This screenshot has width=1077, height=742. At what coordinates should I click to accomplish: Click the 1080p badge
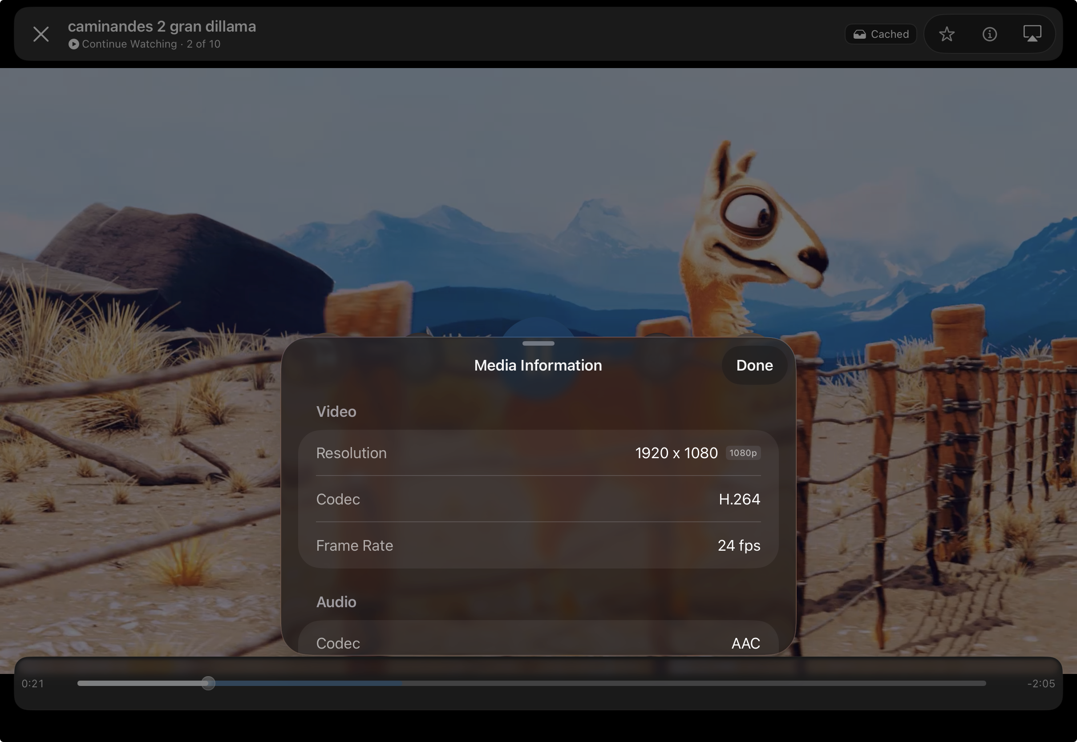pos(743,453)
